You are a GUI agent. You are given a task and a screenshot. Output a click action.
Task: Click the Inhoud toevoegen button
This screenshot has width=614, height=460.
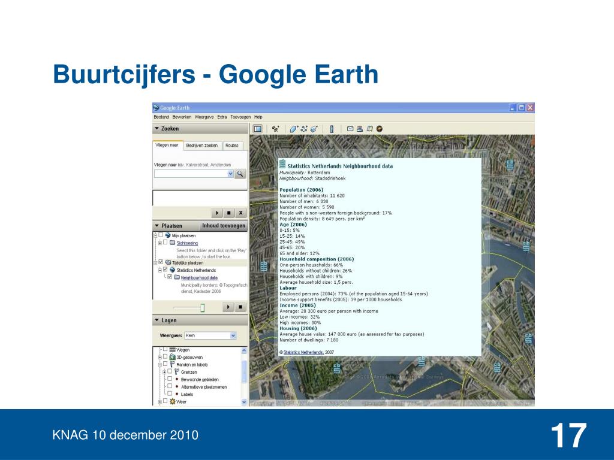click(224, 226)
